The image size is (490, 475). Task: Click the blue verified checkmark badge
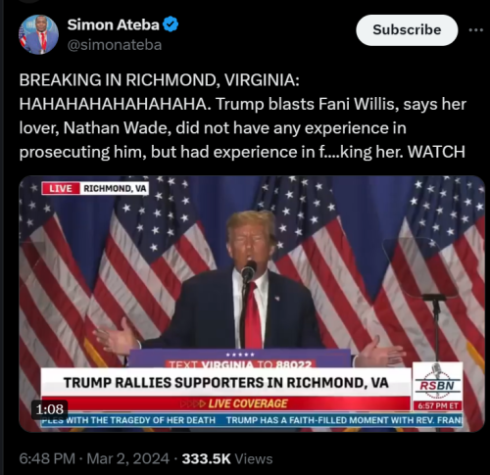(171, 24)
